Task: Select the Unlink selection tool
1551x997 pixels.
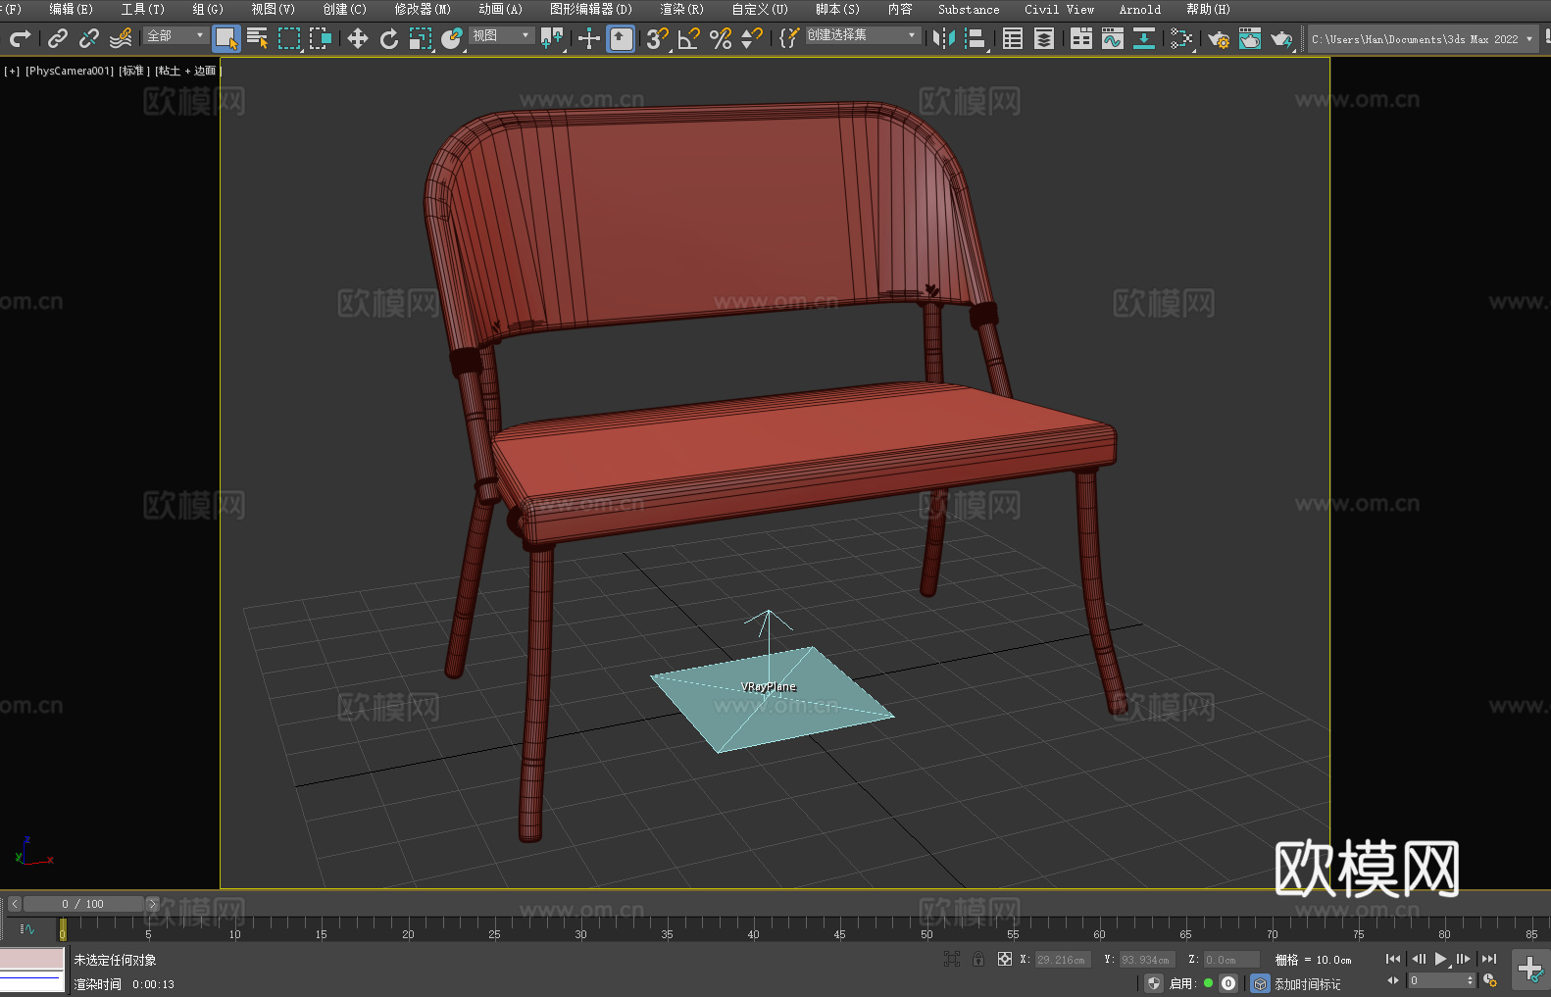Action: (x=89, y=38)
